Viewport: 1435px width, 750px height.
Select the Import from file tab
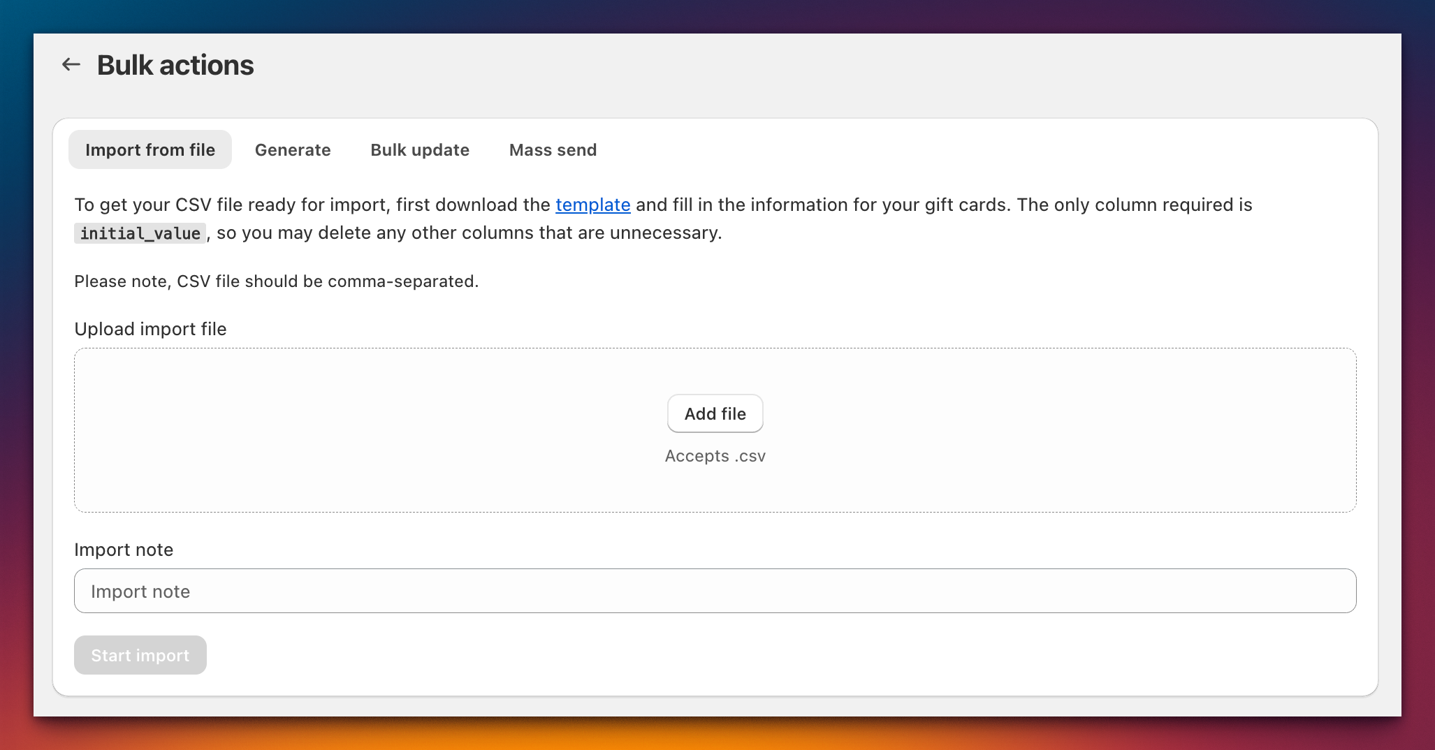[x=150, y=149]
